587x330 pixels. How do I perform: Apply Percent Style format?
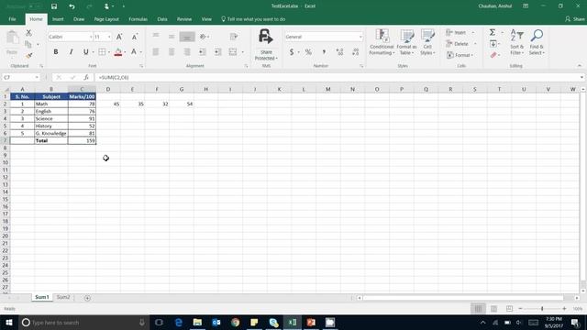308,52
